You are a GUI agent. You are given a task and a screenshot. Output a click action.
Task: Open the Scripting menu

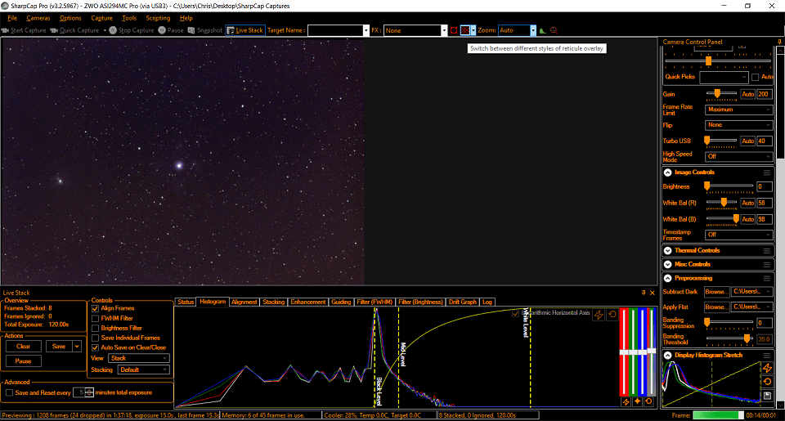click(158, 18)
